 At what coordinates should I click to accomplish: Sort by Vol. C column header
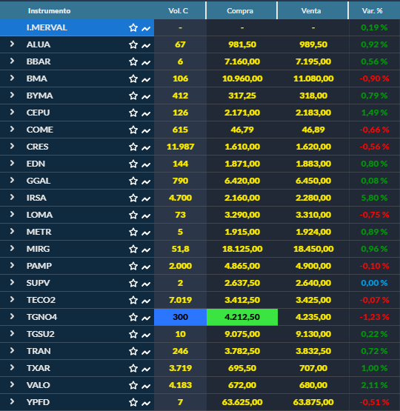click(x=179, y=11)
